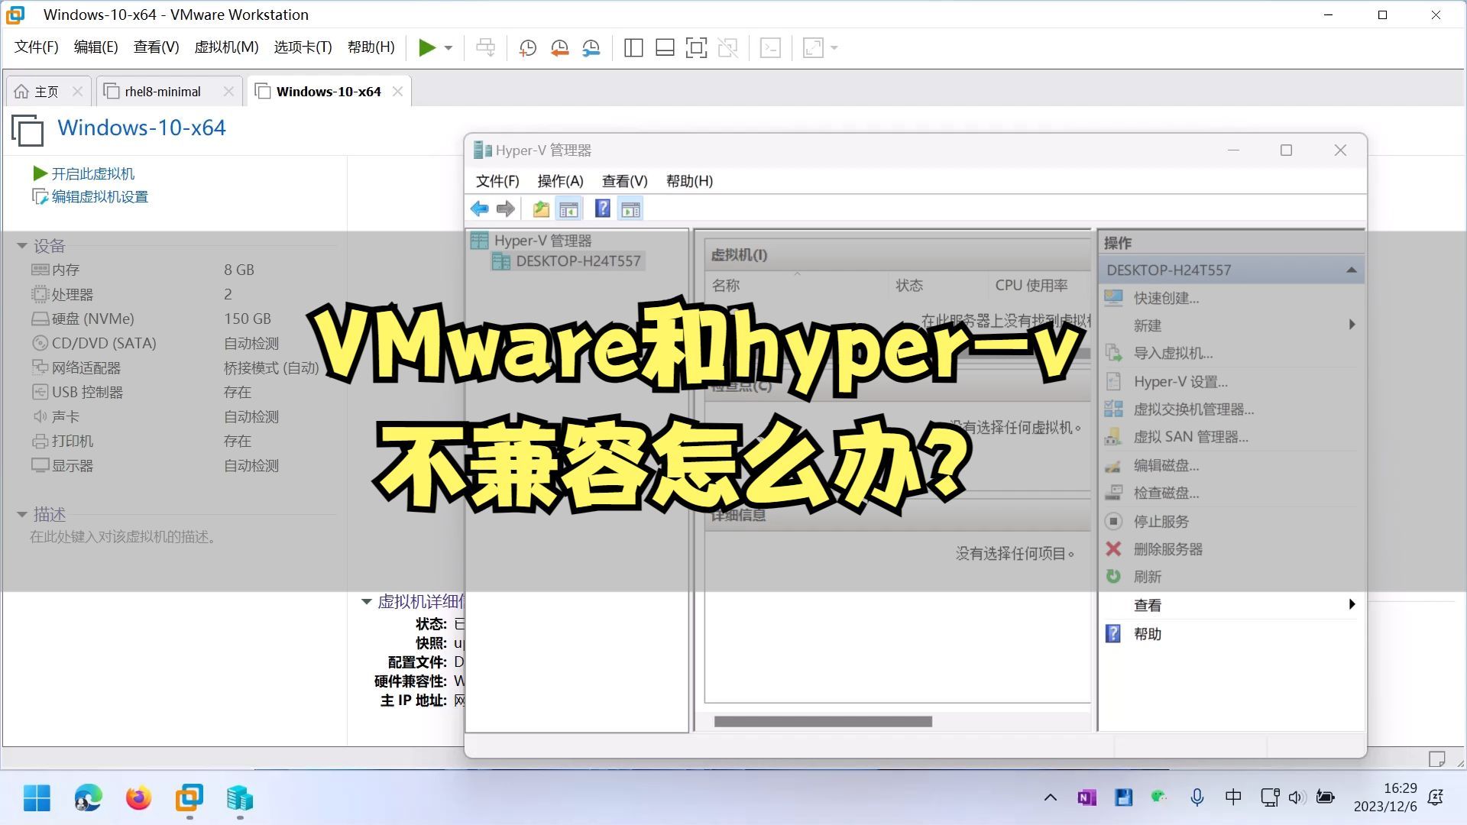The width and height of the screenshot is (1467, 825).
Task: Toggle the library sidebar view icon
Action: [633, 48]
